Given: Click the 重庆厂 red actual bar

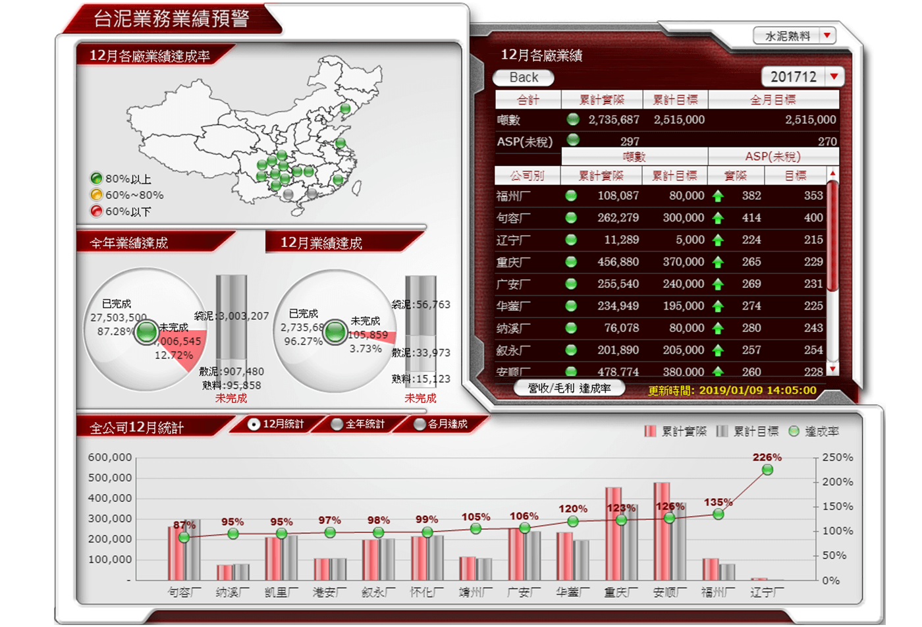Looking at the screenshot, I should click(x=613, y=534).
